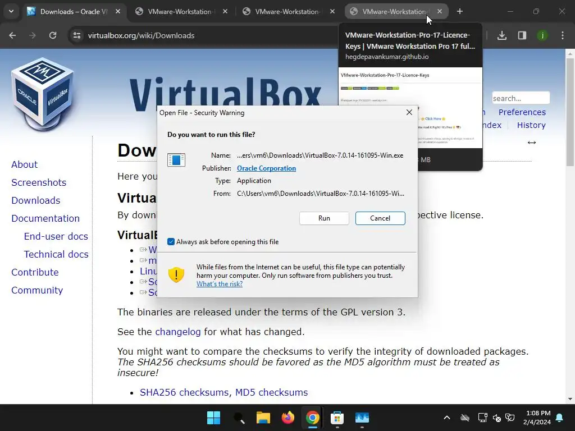Open Screenshots in sidebar
Viewport: 575px width, 431px height.
(x=39, y=182)
